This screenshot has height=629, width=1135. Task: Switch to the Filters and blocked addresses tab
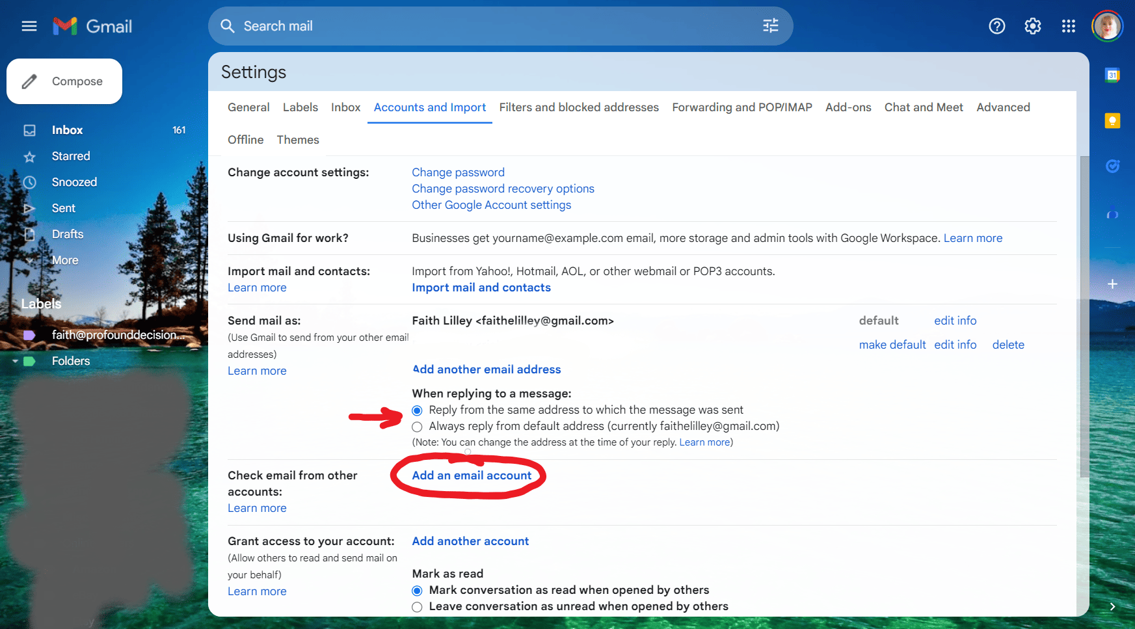click(x=578, y=107)
